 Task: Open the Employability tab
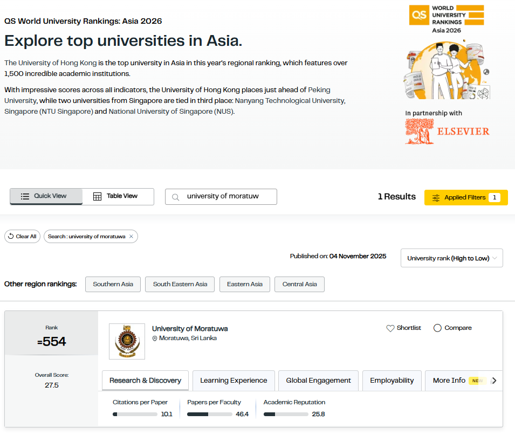coord(392,381)
